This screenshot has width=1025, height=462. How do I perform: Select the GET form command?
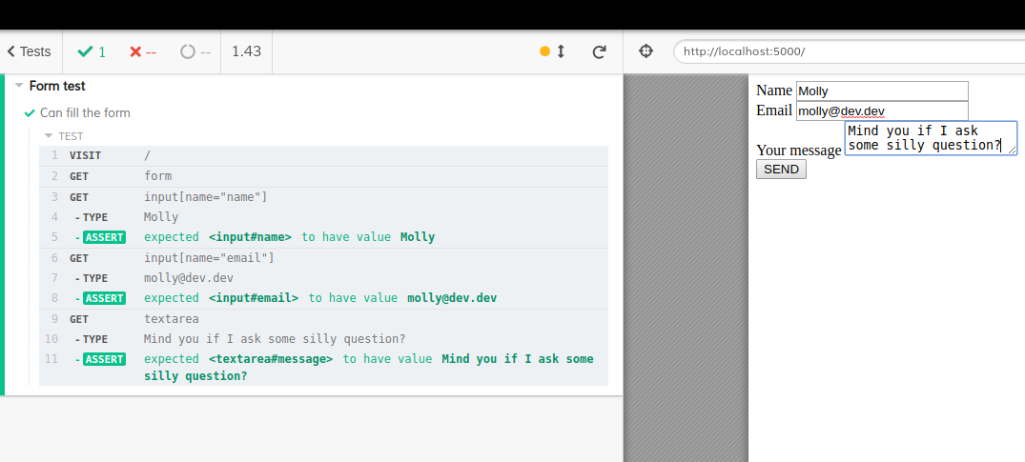[323, 176]
